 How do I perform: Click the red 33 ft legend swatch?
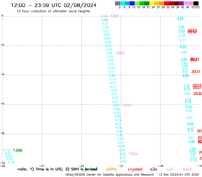(x=167, y=3)
